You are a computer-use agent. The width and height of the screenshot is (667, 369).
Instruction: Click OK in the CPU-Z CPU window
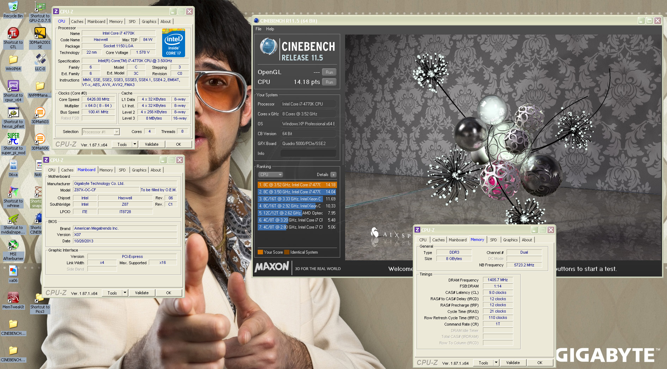[178, 144]
